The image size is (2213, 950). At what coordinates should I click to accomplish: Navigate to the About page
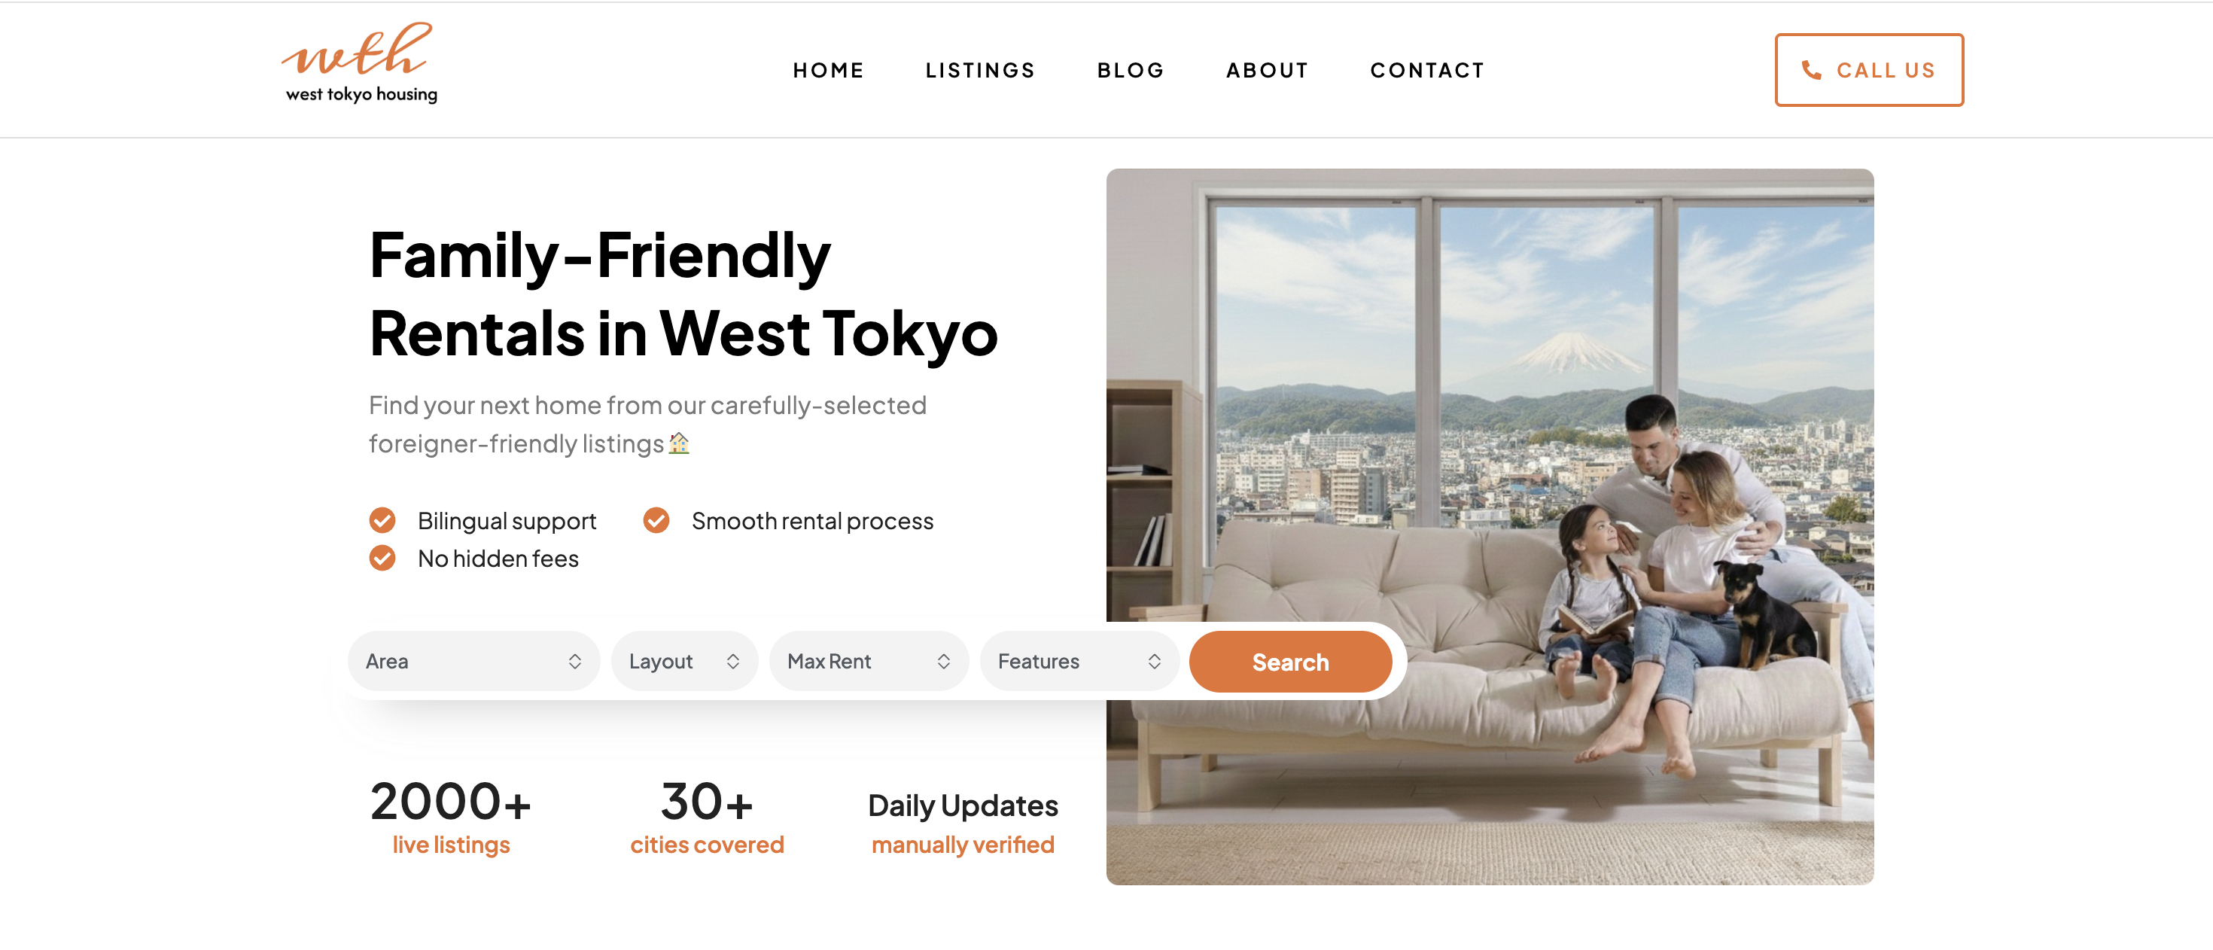coord(1267,71)
